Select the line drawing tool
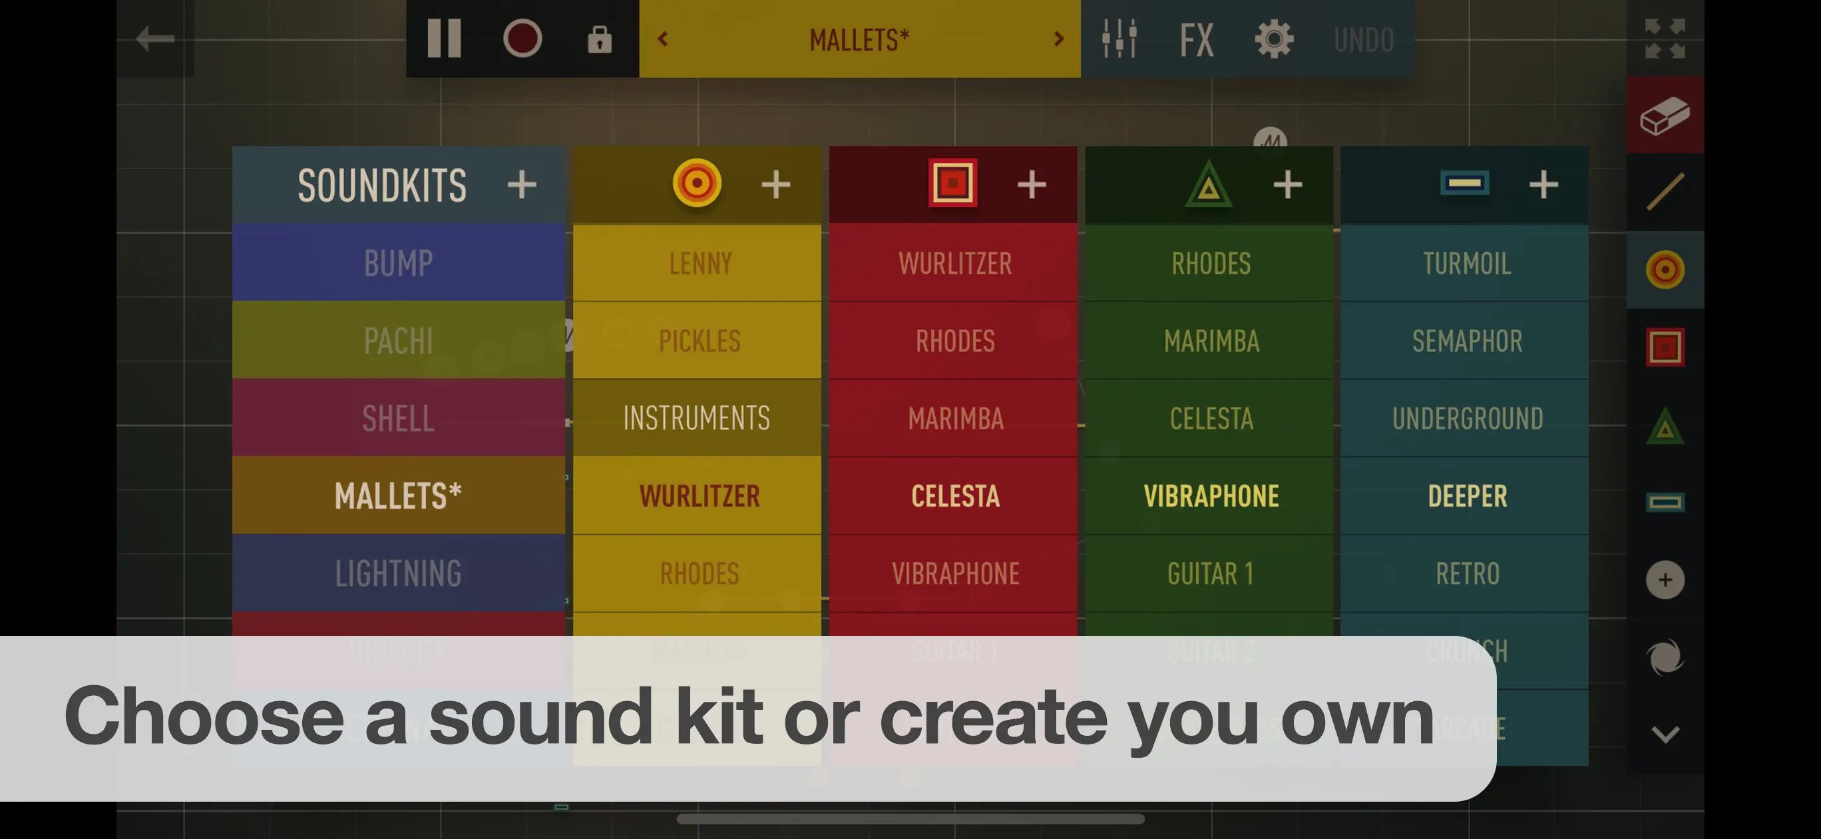 coord(1665,192)
